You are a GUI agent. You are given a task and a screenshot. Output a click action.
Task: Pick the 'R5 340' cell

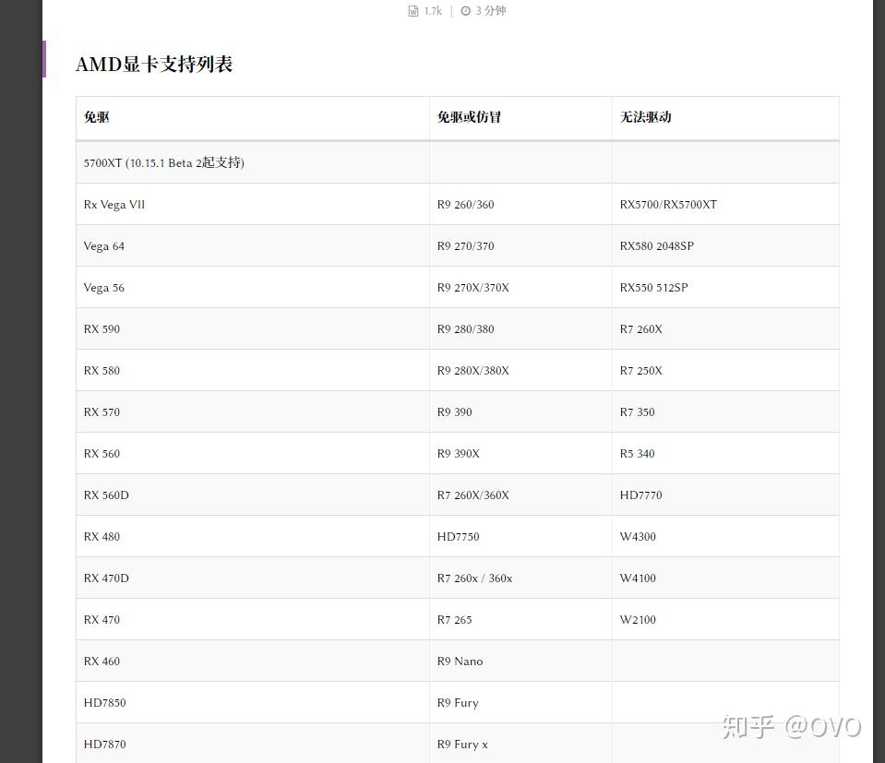[x=725, y=453]
